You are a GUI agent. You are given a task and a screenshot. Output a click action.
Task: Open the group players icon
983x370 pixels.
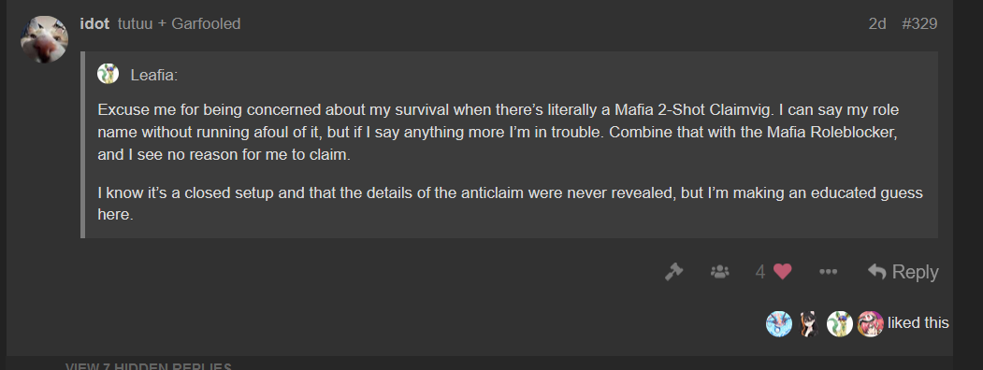coord(719,272)
